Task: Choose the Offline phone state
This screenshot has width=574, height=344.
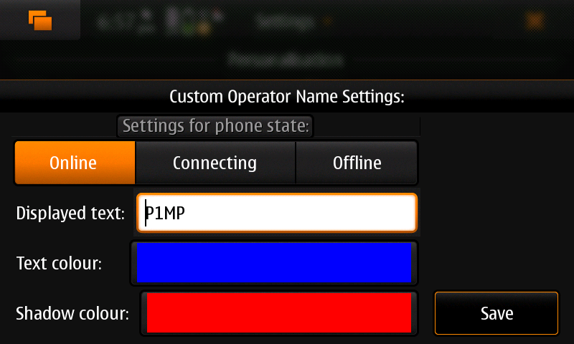Action: [x=356, y=163]
